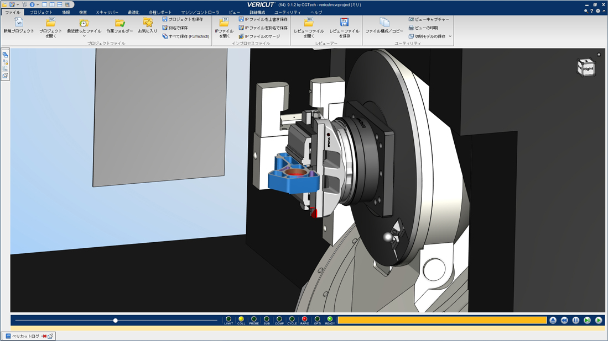Click 切削モデルの保存 button
This screenshot has height=341, width=608.
(427, 36)
